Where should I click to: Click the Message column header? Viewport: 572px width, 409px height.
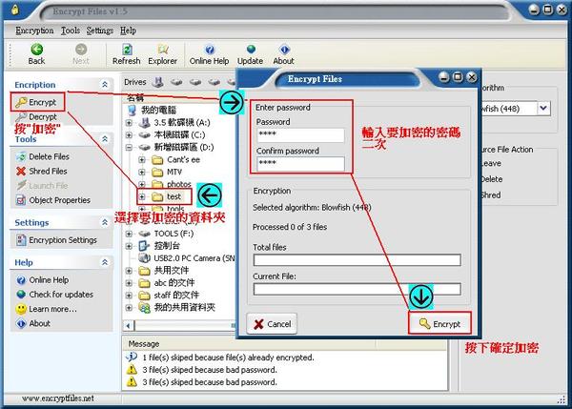(x=250, y=344)
